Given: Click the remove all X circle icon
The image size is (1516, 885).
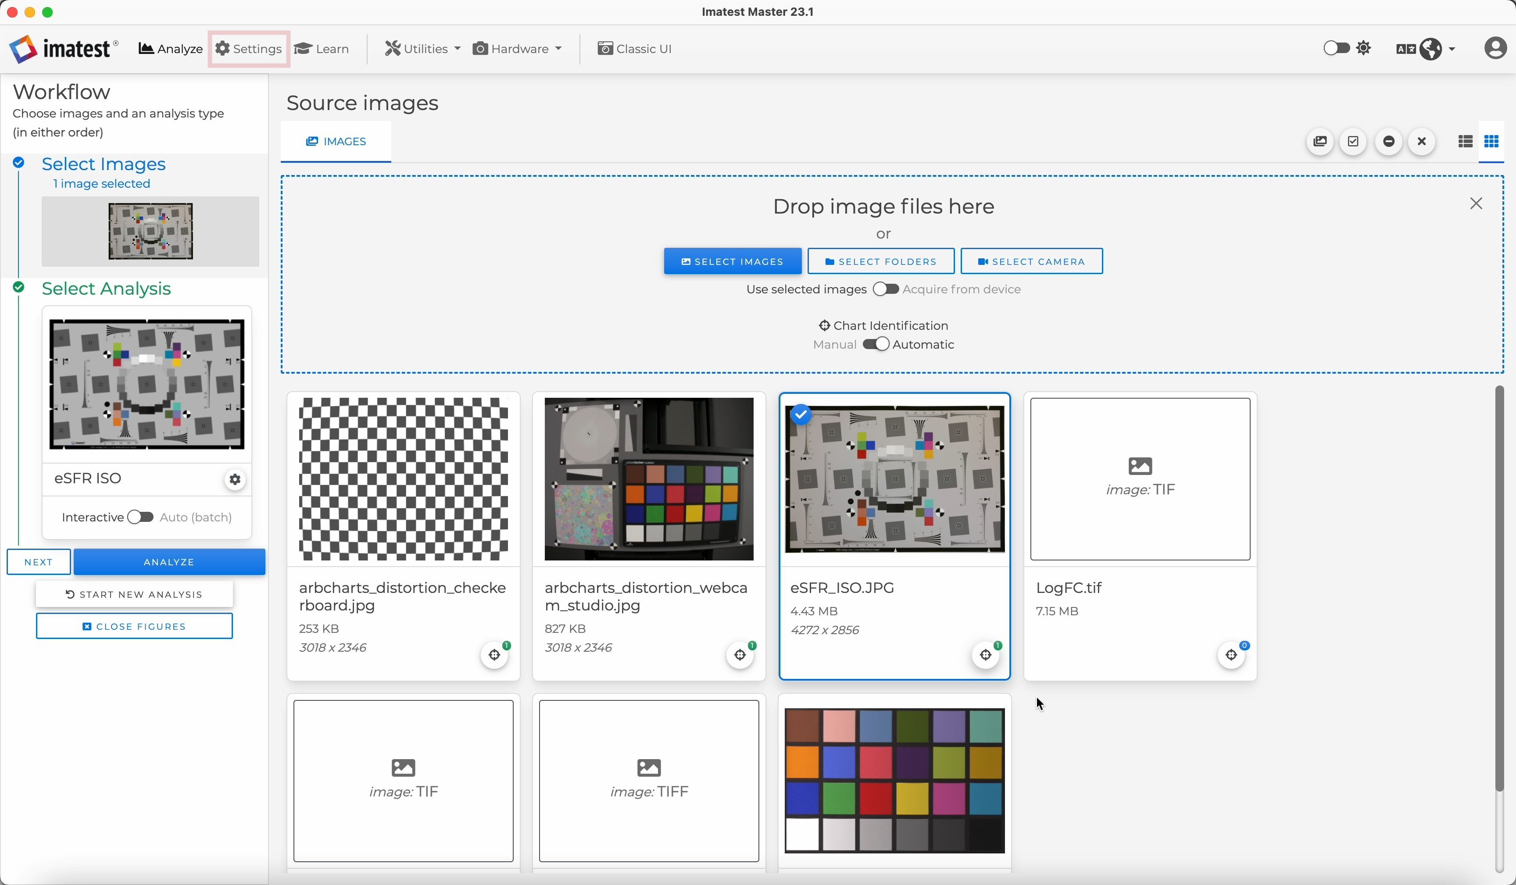Looking at the screenshot, I should (x=1422, y=141).
